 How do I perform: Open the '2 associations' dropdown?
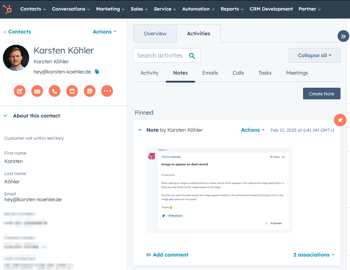pos(314,255)
